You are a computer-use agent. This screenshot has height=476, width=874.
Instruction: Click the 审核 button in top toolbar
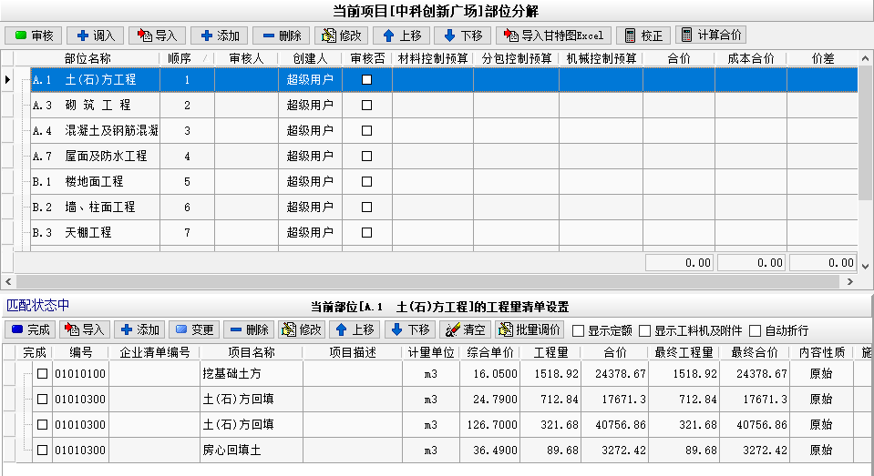pyautogui.click(x=33, y=35)
